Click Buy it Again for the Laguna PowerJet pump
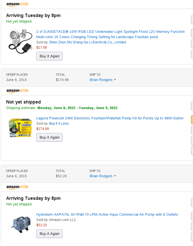 tap(49, 137)
